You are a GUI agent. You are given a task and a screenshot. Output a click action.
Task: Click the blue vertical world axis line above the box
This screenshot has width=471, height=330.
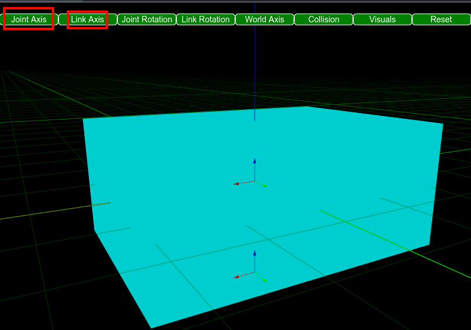(x=255, y=59)
